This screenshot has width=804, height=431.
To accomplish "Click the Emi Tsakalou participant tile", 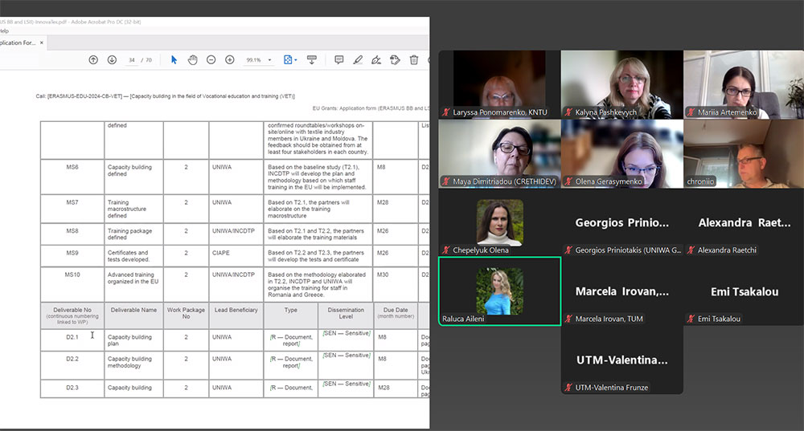I will [744, 291].
